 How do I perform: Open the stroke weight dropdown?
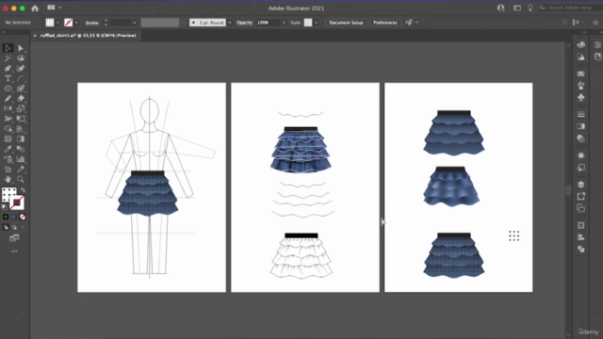(x=134, y=23)
